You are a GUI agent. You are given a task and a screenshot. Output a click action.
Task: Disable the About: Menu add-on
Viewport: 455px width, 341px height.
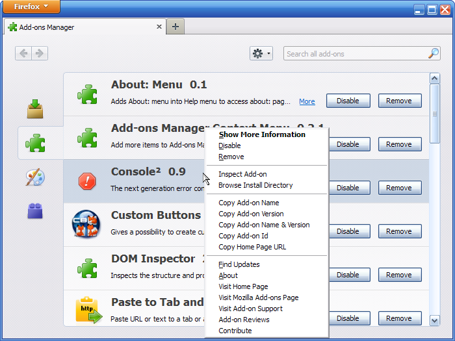(348, 101)
